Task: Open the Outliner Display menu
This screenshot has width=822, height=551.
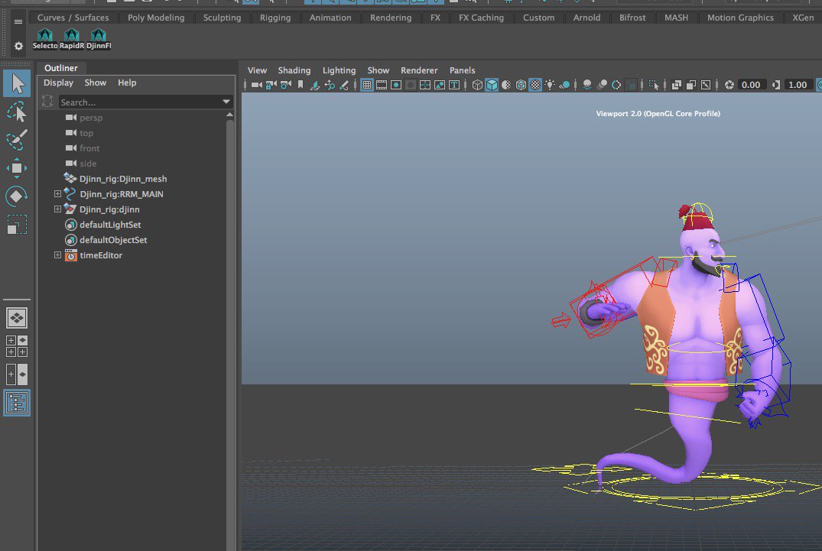Action: (x=58, y=83)
